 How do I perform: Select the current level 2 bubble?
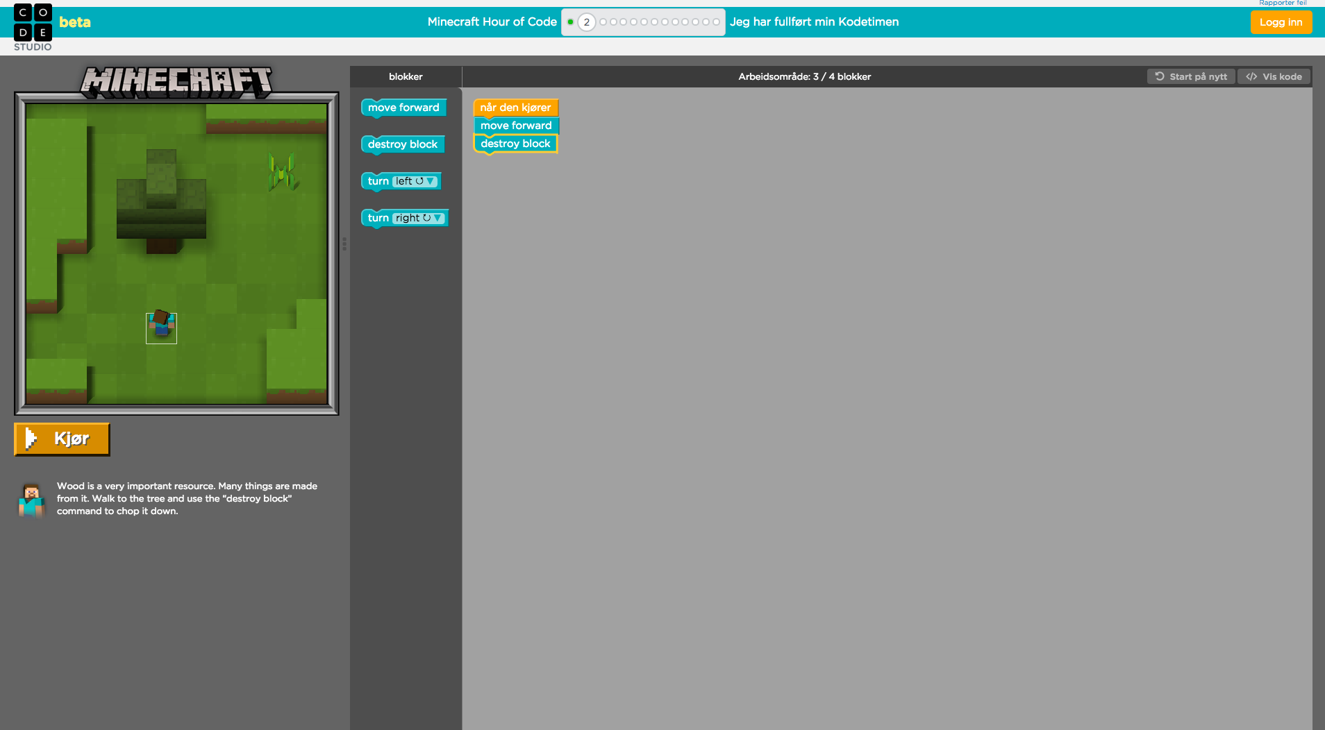click(x=587, y=22)
